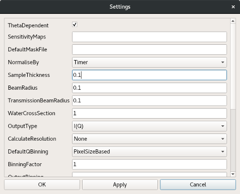This screenshot has height=194, width=240.
Task: Apply the settings with the Apply button
Action: pyautogui.click(x=120, y=184)
